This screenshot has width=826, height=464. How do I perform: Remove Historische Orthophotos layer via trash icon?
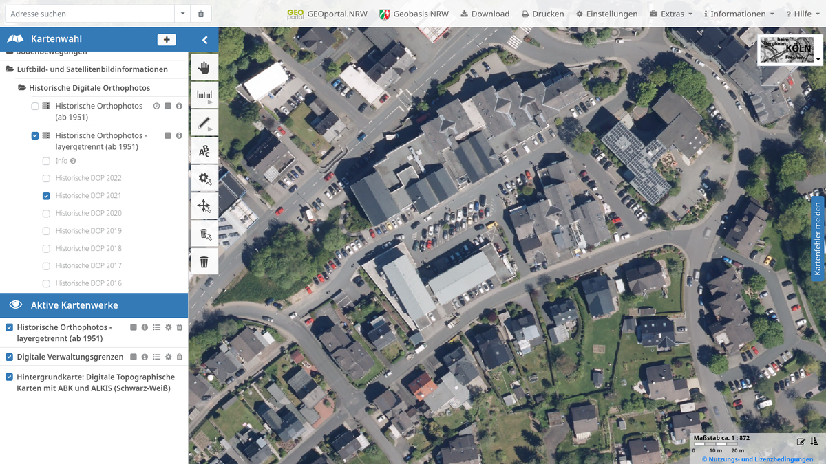pyautogui.click(x=180, y=327)
